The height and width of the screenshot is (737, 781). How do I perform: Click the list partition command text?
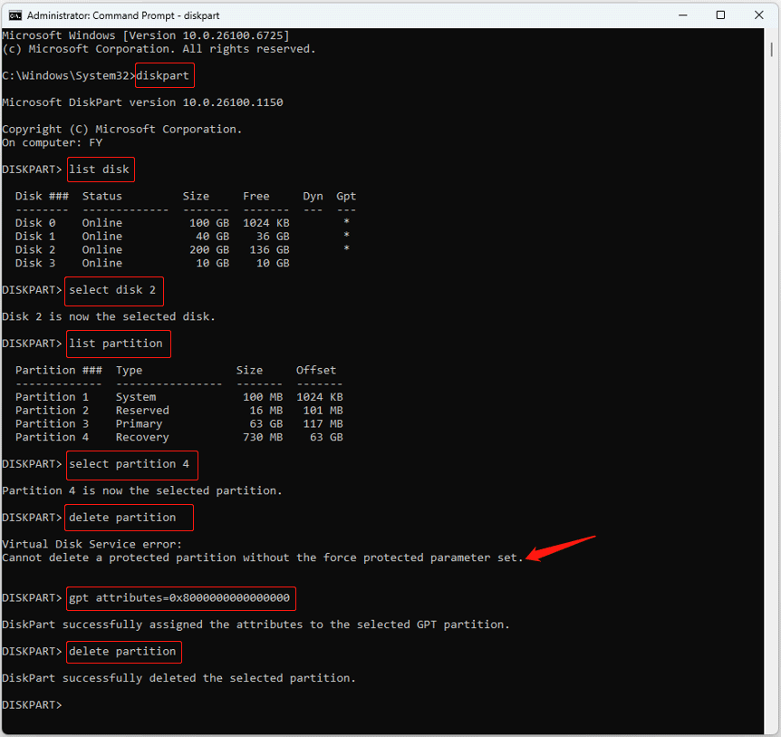[118, 344]
